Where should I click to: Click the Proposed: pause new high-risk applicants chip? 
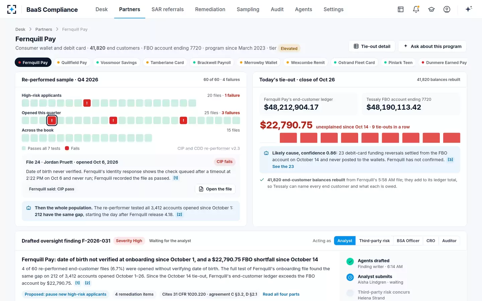click(66, 294)
